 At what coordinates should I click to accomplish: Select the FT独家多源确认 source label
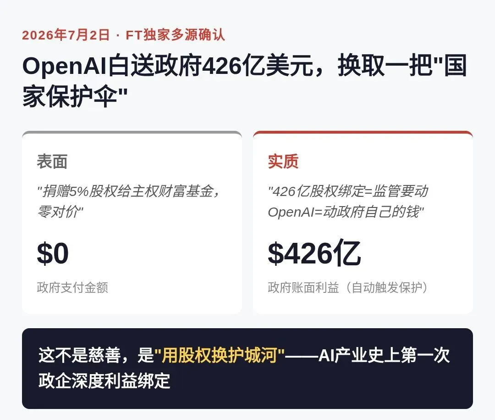pyautogui.click(x=175, y=35)
